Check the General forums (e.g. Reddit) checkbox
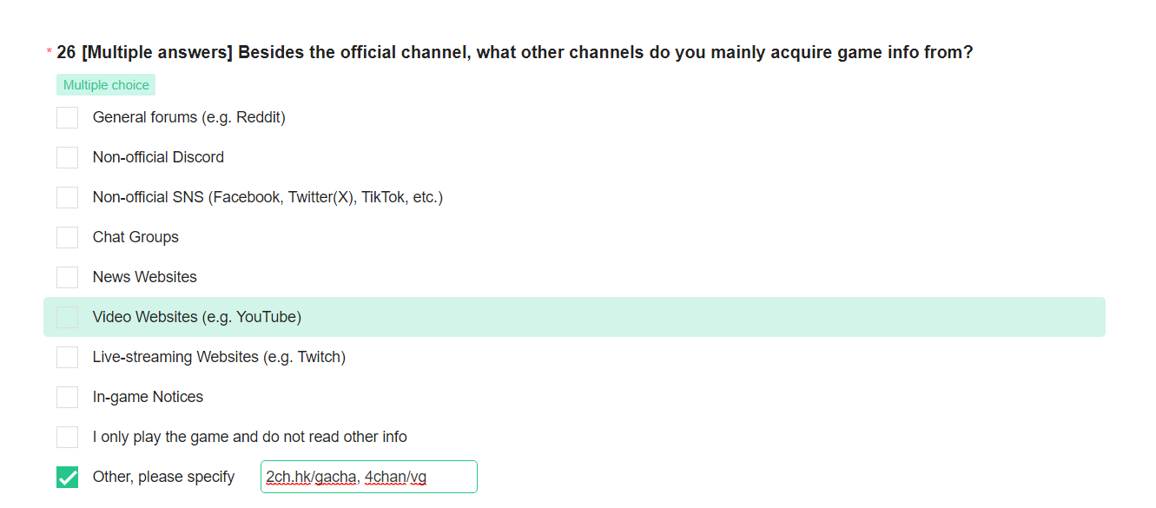Viewport: 1156px width, 508px height. click(x=67, y=117)
